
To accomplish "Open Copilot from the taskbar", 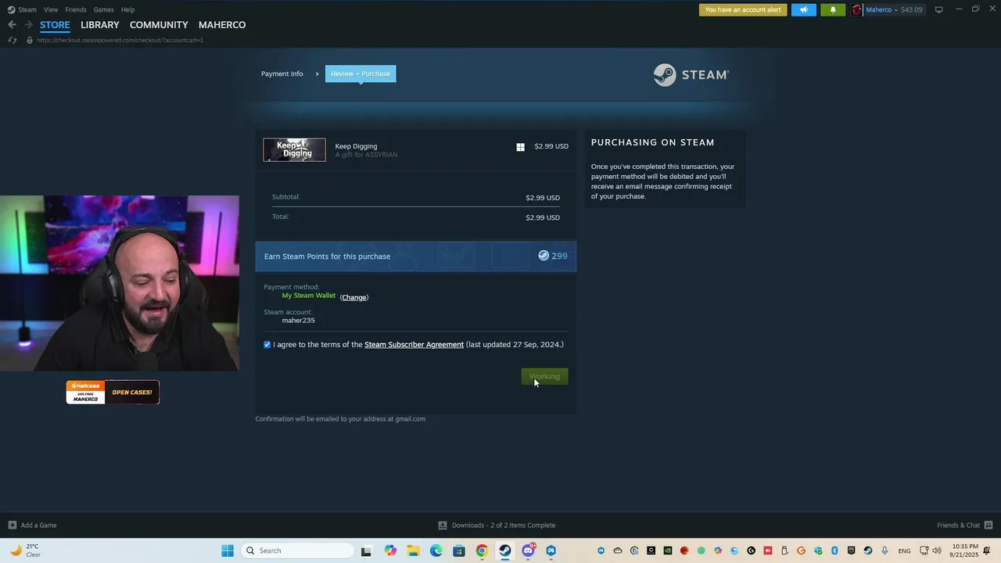I will coord(390,550).
